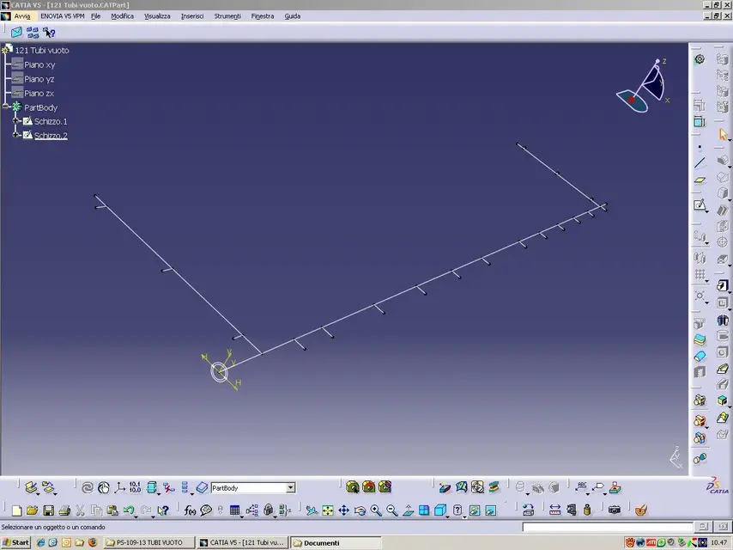Click the Fly mode airplane icon
The height and width of the screenshot is (550, 733).
312,510
